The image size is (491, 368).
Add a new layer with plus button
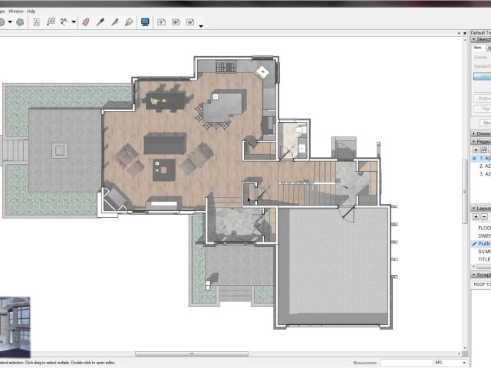[476, 217]
